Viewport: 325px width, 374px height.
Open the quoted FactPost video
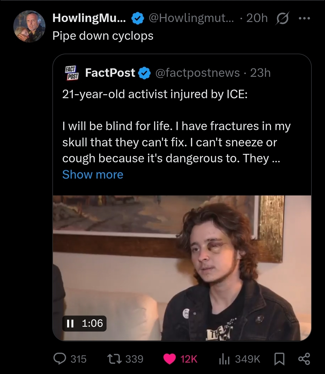click(182, 268)
